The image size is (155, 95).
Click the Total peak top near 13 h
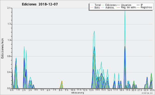pos(94,31)
